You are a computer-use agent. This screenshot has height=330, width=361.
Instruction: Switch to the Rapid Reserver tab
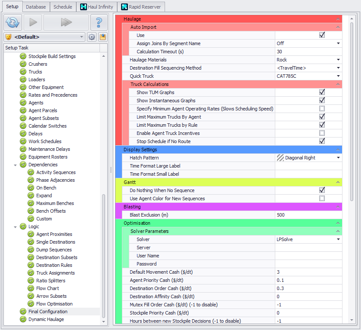point(141,7)
